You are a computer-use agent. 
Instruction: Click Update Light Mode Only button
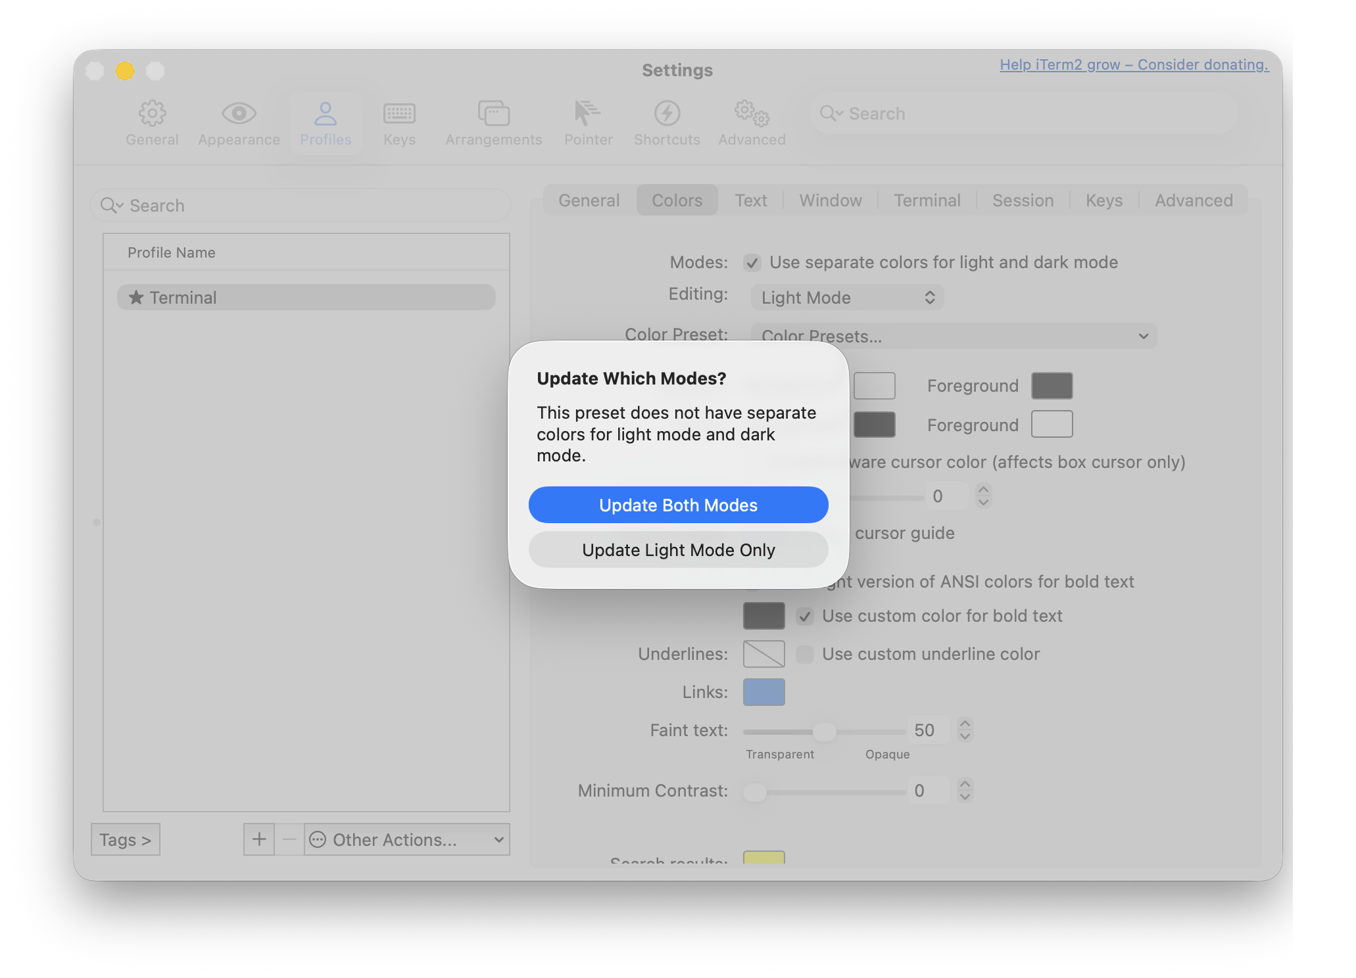pos(678,549)
